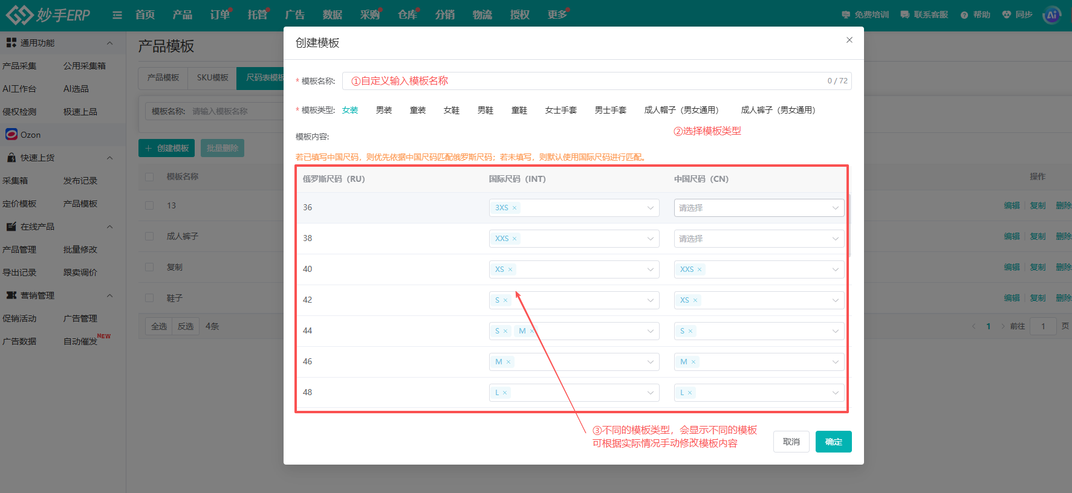The image size is (1072, 493).
Task: Click the 同步 sync icon
Action: (x=1017, y=14)
